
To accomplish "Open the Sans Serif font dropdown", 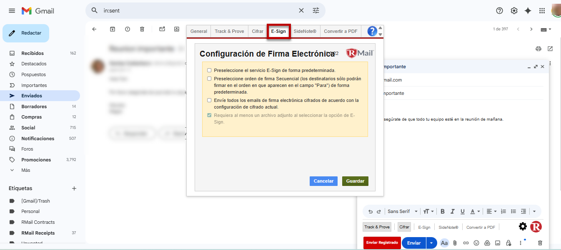I will 403,211.
